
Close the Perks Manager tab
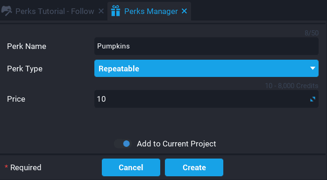coord(185,11)
